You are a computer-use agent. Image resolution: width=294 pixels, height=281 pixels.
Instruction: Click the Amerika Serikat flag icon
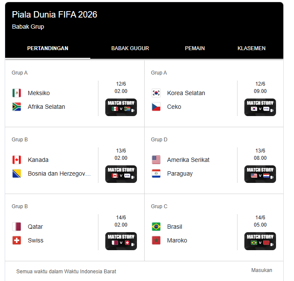156,160
